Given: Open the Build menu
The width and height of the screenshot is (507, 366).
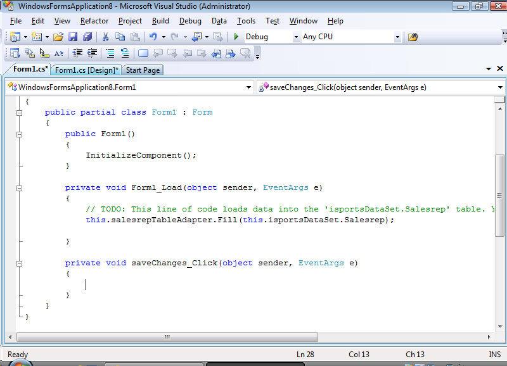Looking at the screenshot, I should [x=160, y=21].
